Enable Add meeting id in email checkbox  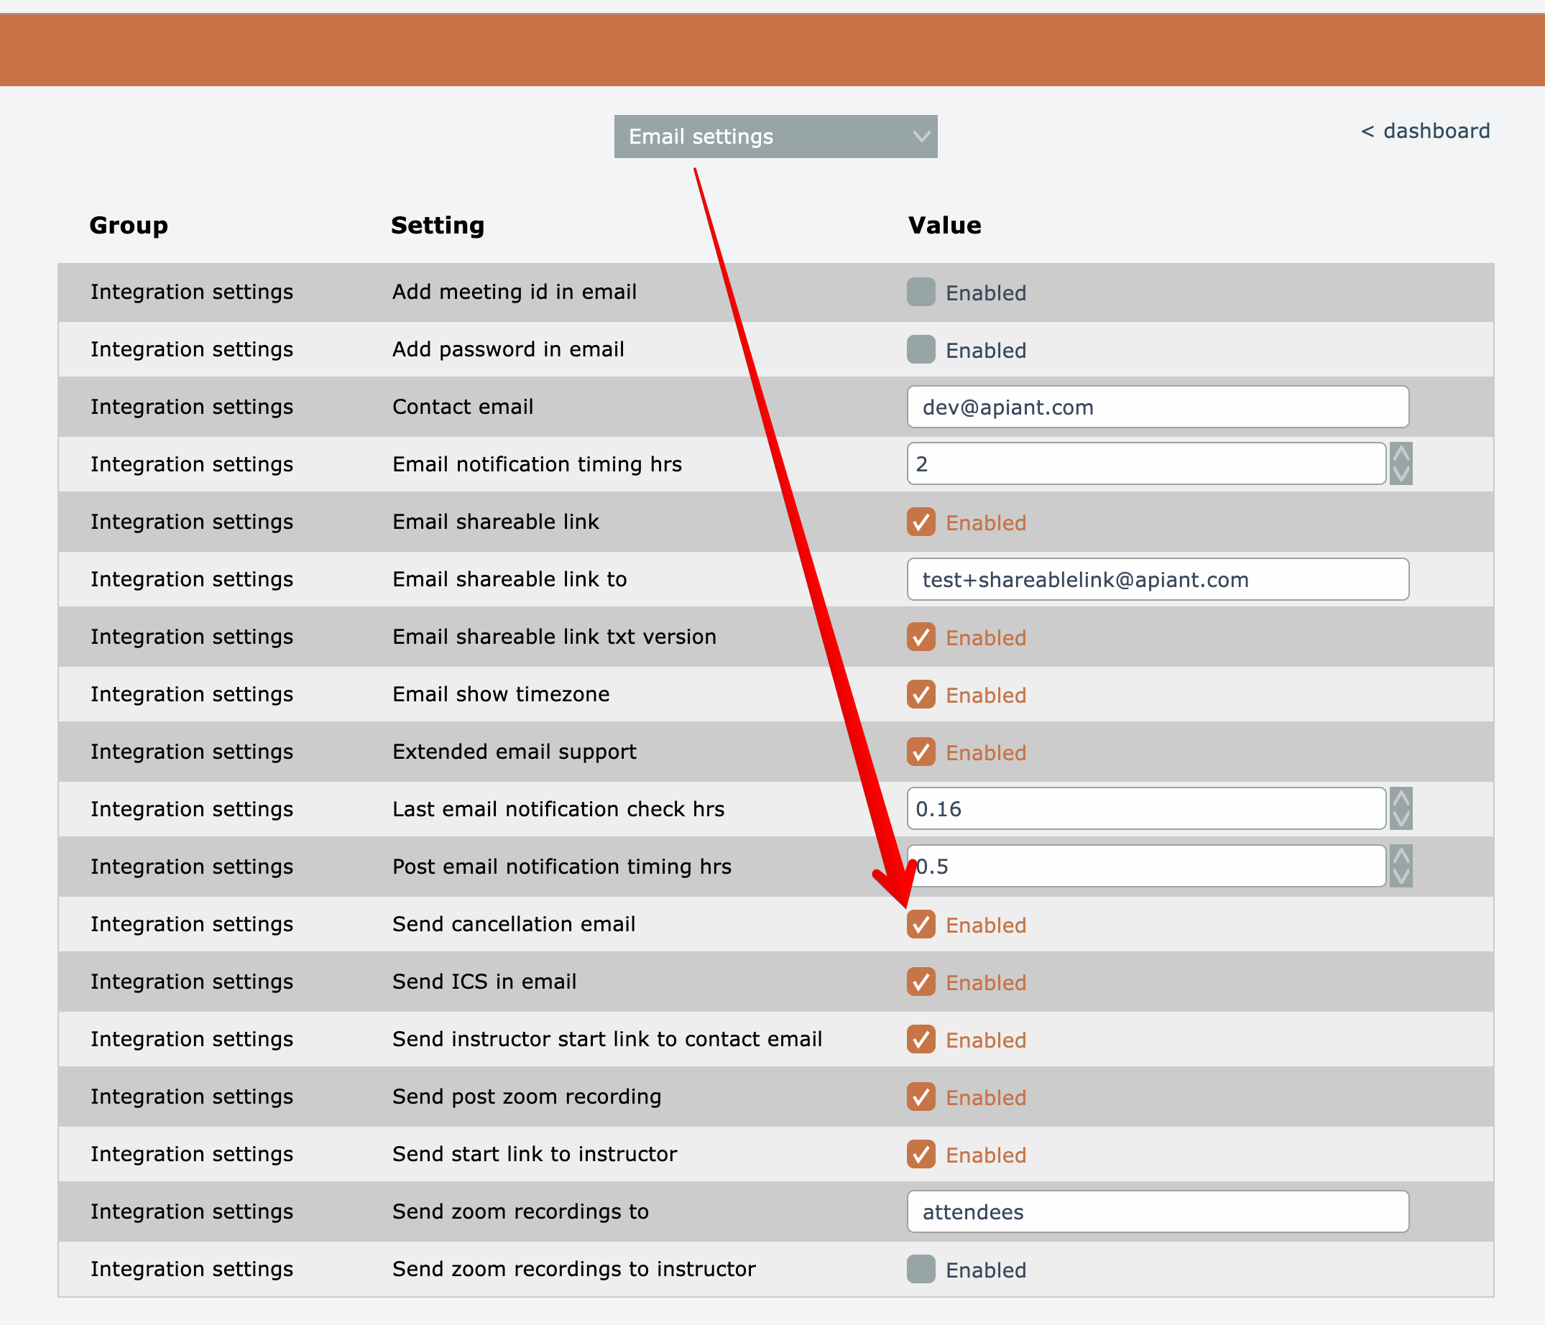coord(921,292)
